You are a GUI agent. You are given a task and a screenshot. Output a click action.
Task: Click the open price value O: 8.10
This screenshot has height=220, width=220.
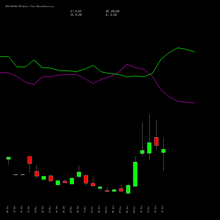(x=76, y=15)
